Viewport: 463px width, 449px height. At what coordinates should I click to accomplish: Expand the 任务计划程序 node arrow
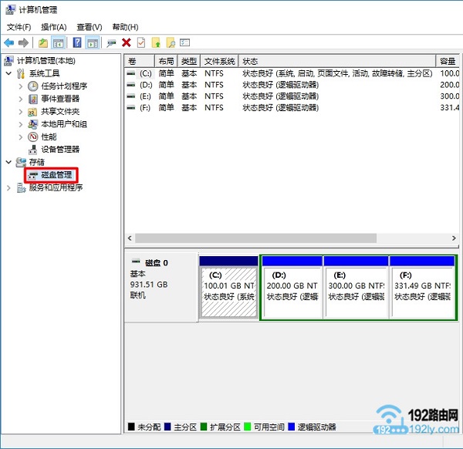pos(21,86)
